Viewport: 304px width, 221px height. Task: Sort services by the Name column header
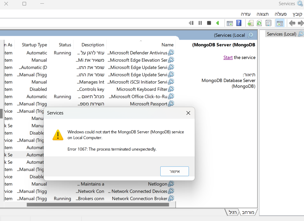[167, 45]
